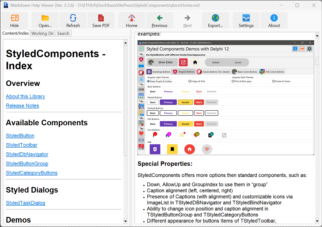Click the yellow bookmark FAB in demo
Screen dimensions: 322x227
pos(172,149)
